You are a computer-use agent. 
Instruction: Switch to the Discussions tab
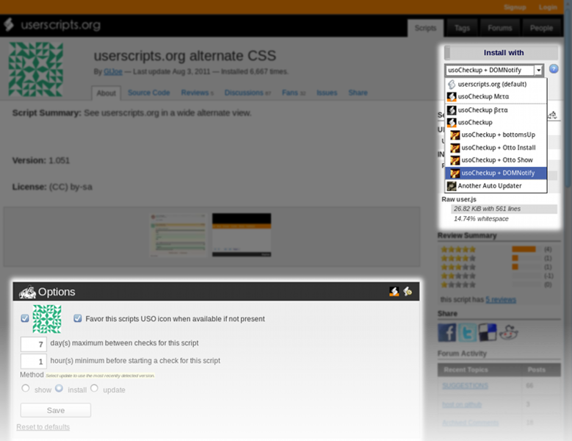tap(247, 93)
